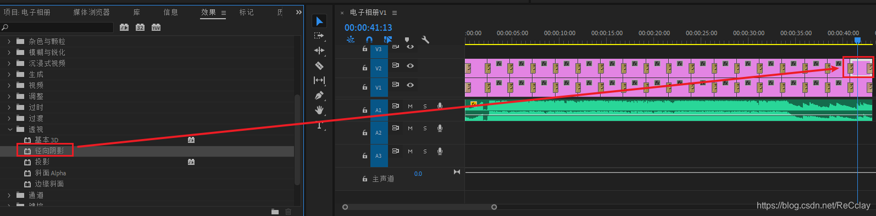Expand the 通道 folder

tap(9, 195)
